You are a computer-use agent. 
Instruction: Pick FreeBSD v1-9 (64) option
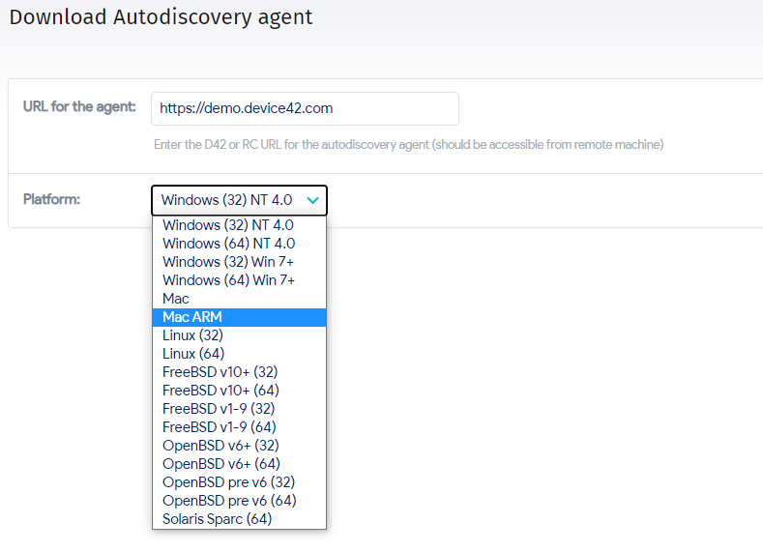pos(239,427)
